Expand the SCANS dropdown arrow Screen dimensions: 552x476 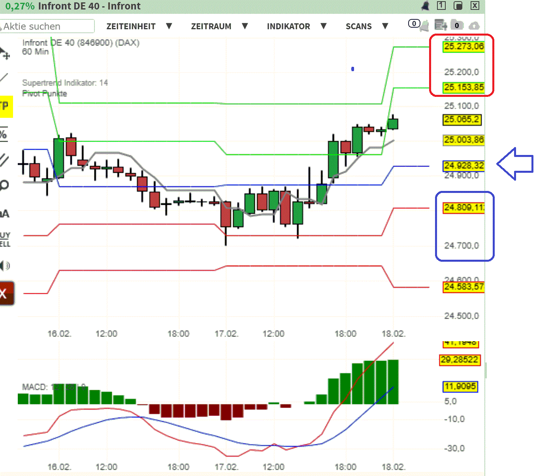click(x=385, y=26)
